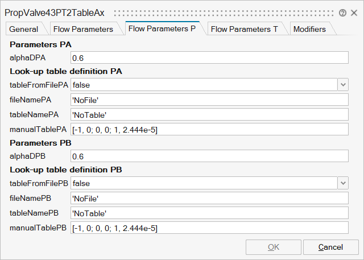The width and height of the screenshot is (364, 260).
Task: Click the OK button
Action: point(274,247)
